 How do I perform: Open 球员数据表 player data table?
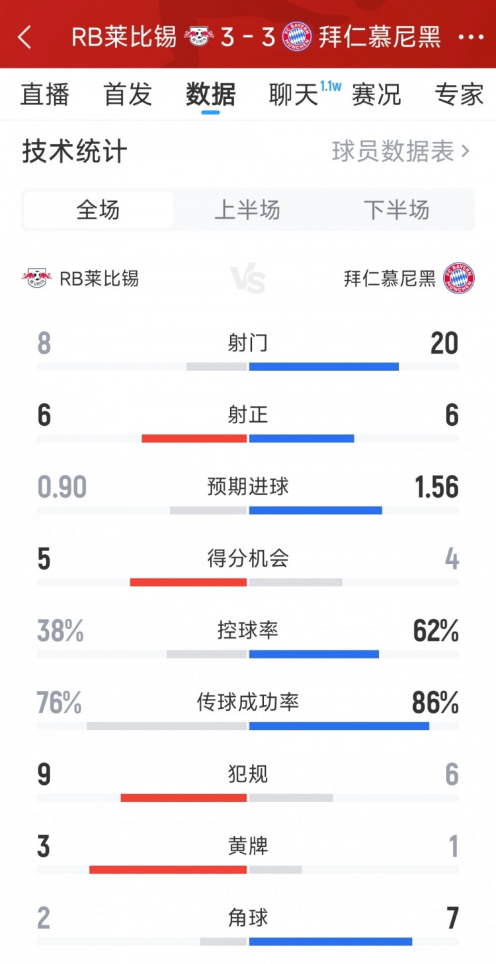401,151
